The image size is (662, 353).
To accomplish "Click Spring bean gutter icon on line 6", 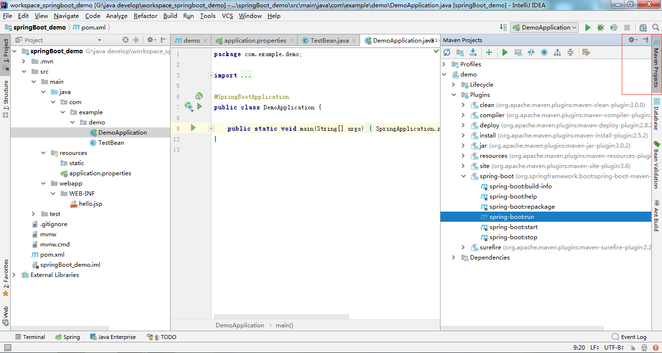I will tap(199, 96).
